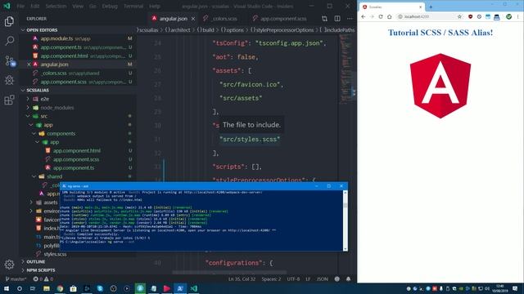Image resolution: width=524 pixels, height=294 pixels.
Task: Click the Windows Start button
Action: [7, 288]
